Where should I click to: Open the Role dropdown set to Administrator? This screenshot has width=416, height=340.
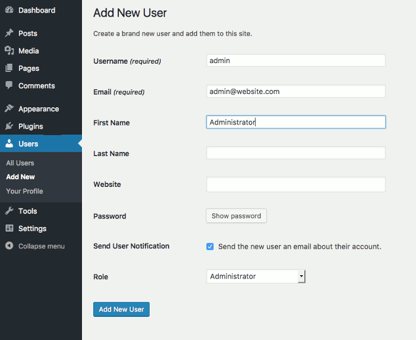click(256, 276)
